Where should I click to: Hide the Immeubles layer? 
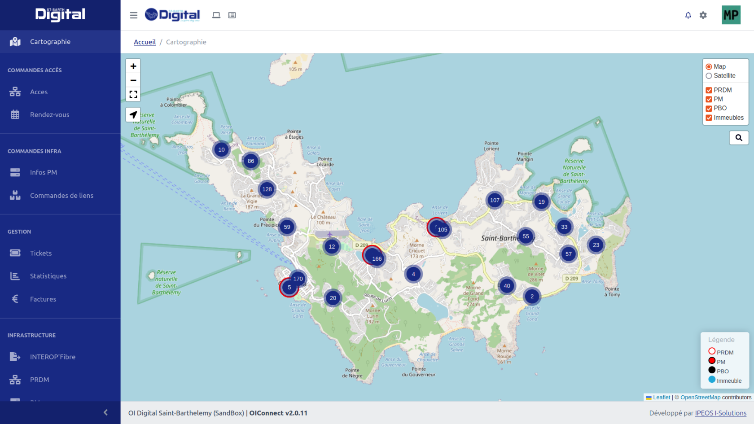709,118
